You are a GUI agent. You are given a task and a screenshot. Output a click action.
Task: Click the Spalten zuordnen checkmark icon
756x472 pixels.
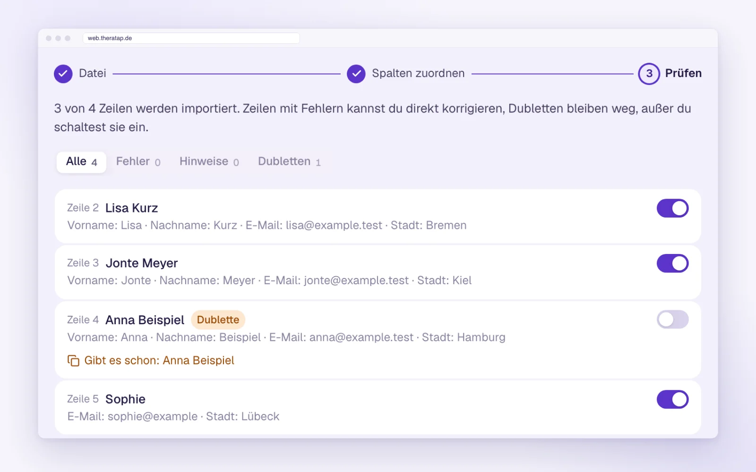(x=356, y=74)
